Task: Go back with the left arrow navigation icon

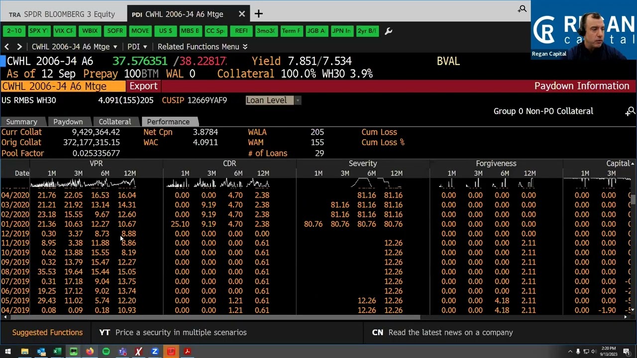Action: tap(7, 46)
